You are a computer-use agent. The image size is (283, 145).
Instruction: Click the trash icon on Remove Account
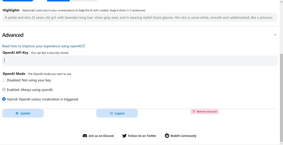(x=194, y=112)
